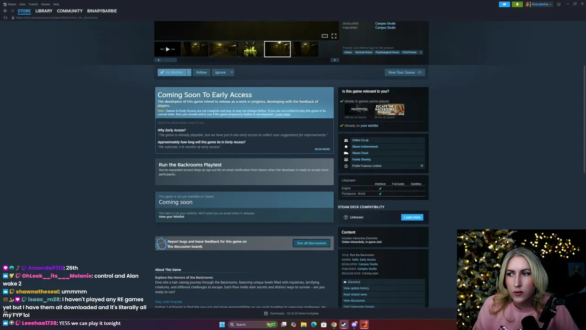Click See all discussions button
Screen dimensions: 586x330
pyautogui.click(x=311, y=243)
